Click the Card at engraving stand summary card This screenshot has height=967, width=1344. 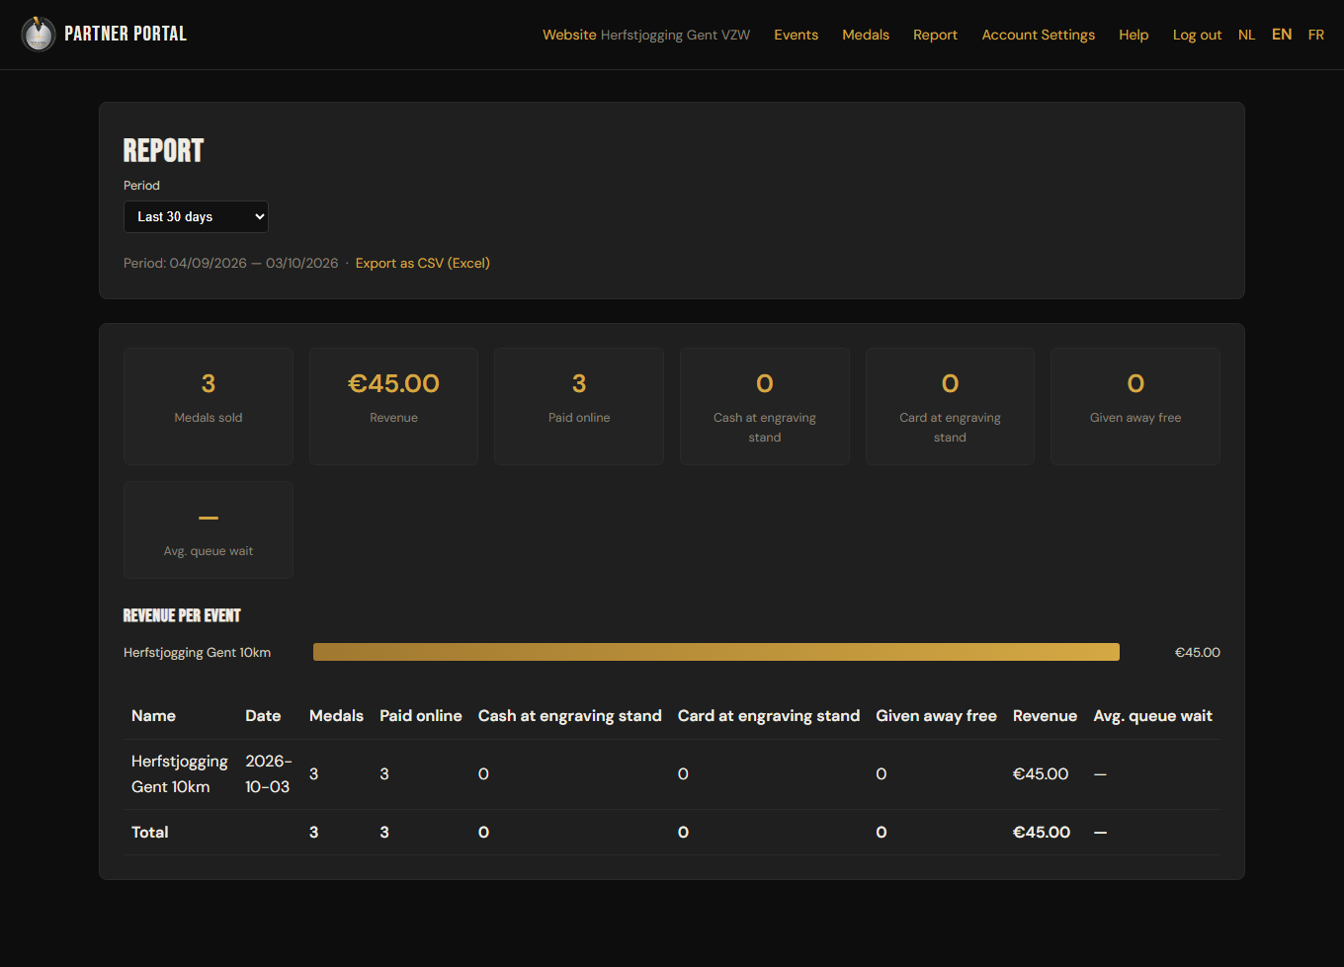(x=950, y=406)
